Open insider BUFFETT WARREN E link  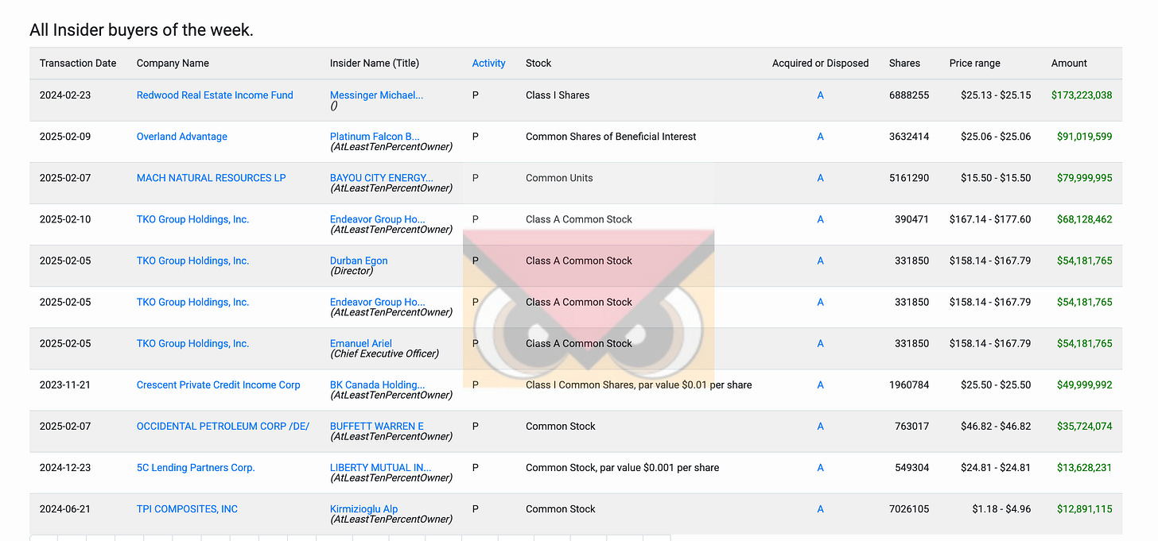pos(377,425)
